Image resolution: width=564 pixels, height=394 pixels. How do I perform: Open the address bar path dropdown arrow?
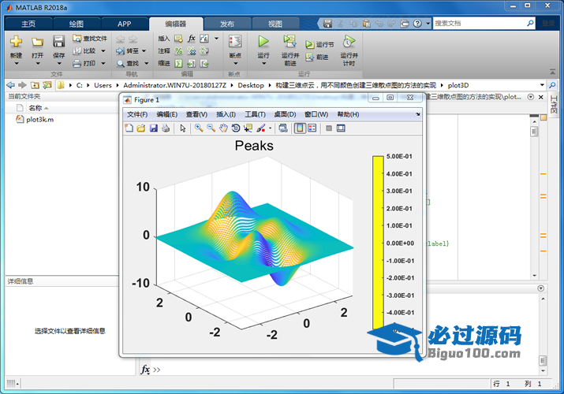(x=542, y=85)
